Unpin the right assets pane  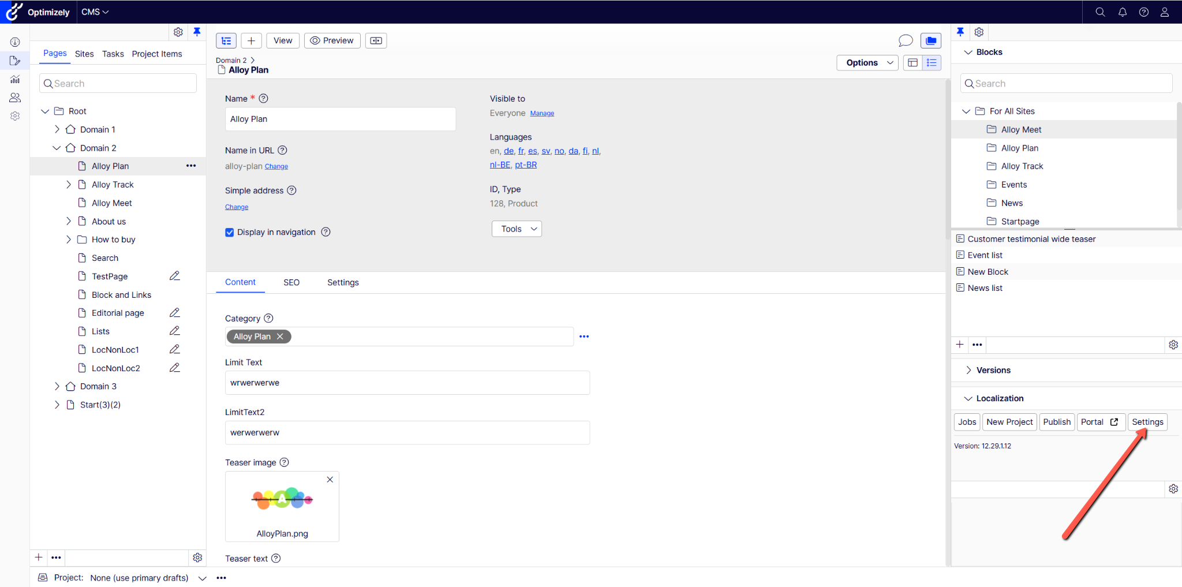(960, 32)
